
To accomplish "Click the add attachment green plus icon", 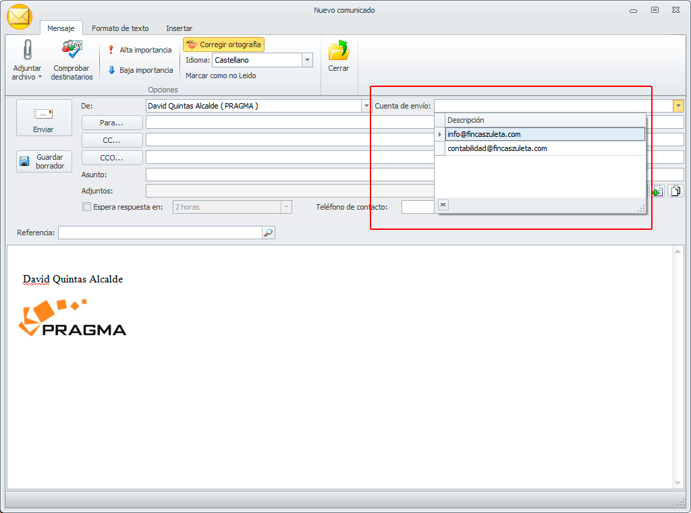I will click(657, 191).
